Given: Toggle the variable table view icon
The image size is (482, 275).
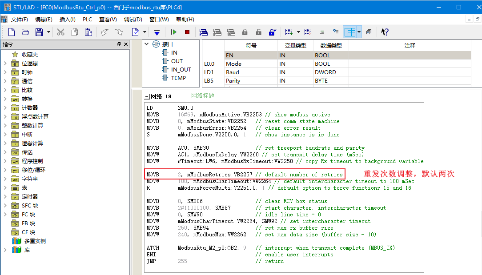Looking at the screenshot, I should point(350,32).
